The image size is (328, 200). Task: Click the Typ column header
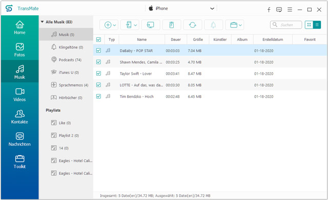click(x=112, y=39)
